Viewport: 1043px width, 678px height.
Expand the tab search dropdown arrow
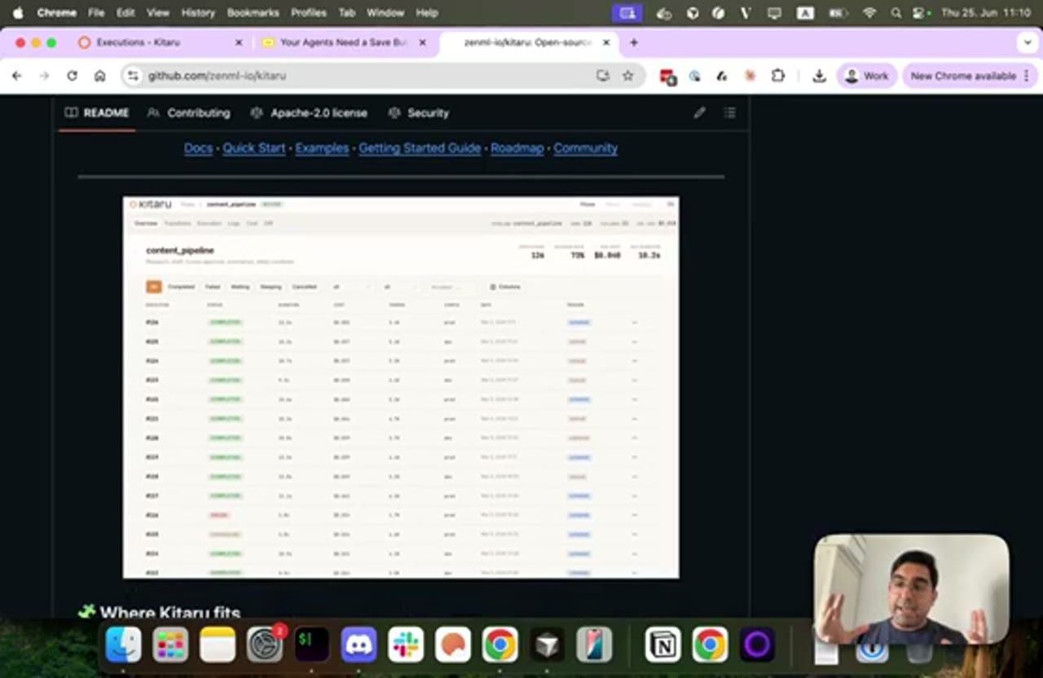pyautogui.click(x=1027, y=42)
